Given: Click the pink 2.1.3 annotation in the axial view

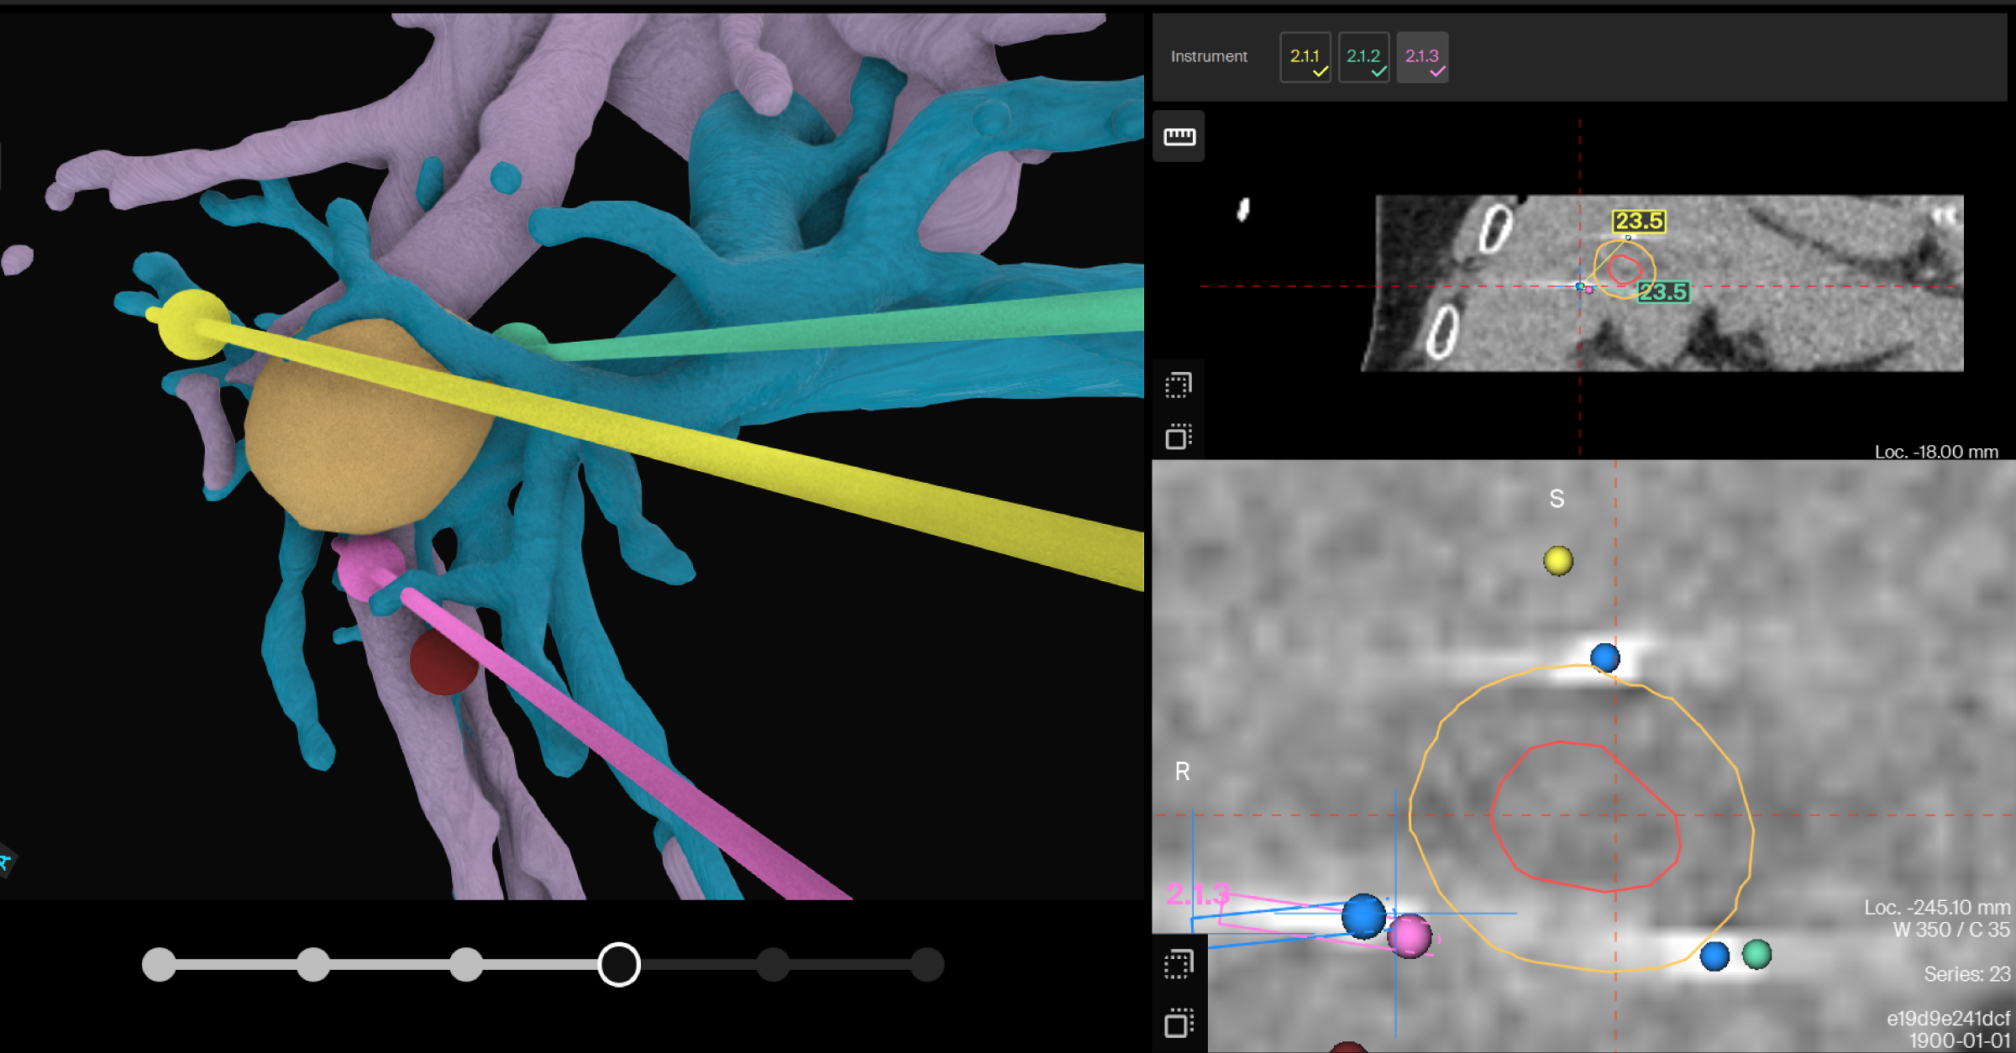Looking at the screenshot, I should coord(1199,894).
